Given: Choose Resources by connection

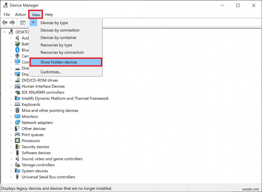Looking at the screenshot, I should pyautogui.click(x=66, y=52).
